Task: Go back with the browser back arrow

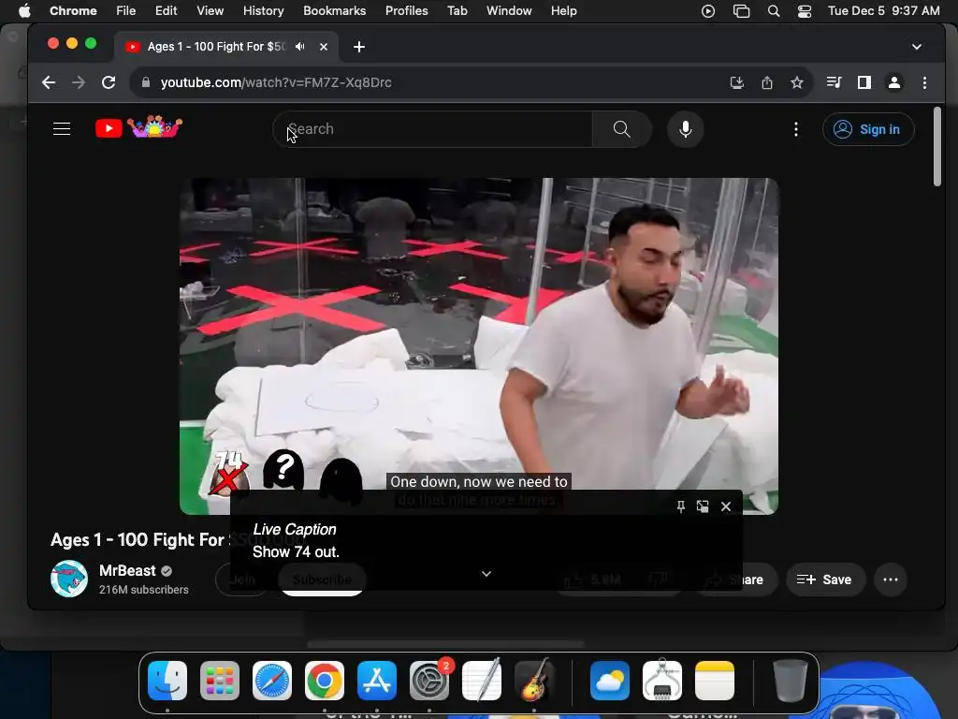Action: (49, 82)
